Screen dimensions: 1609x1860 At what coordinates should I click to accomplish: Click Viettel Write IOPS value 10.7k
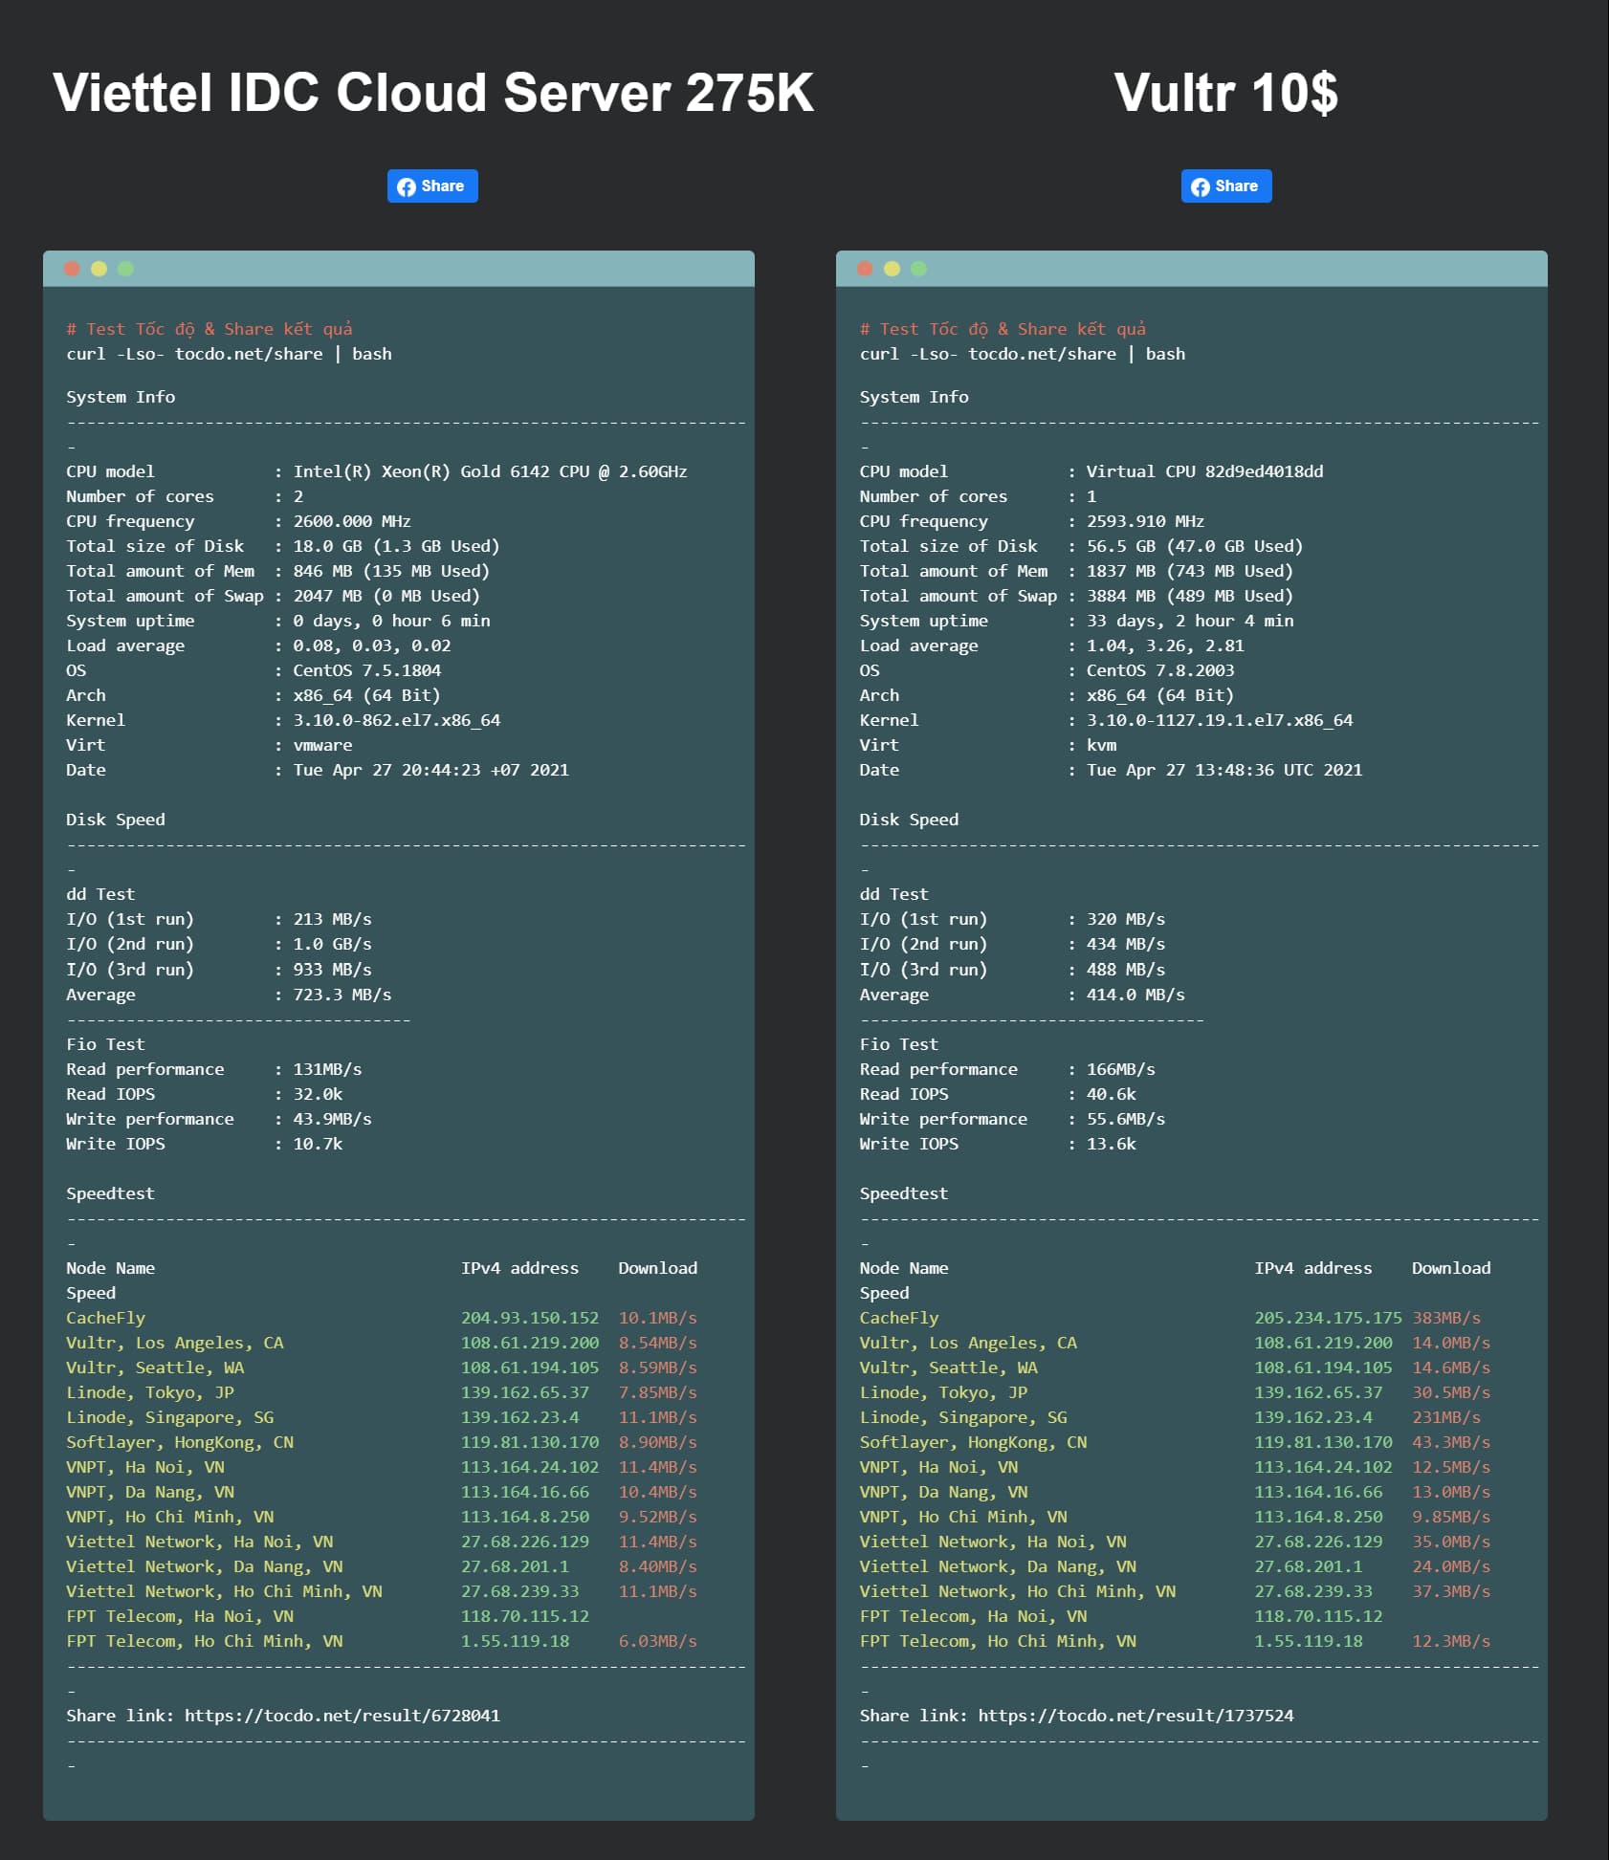[318, 1144]
